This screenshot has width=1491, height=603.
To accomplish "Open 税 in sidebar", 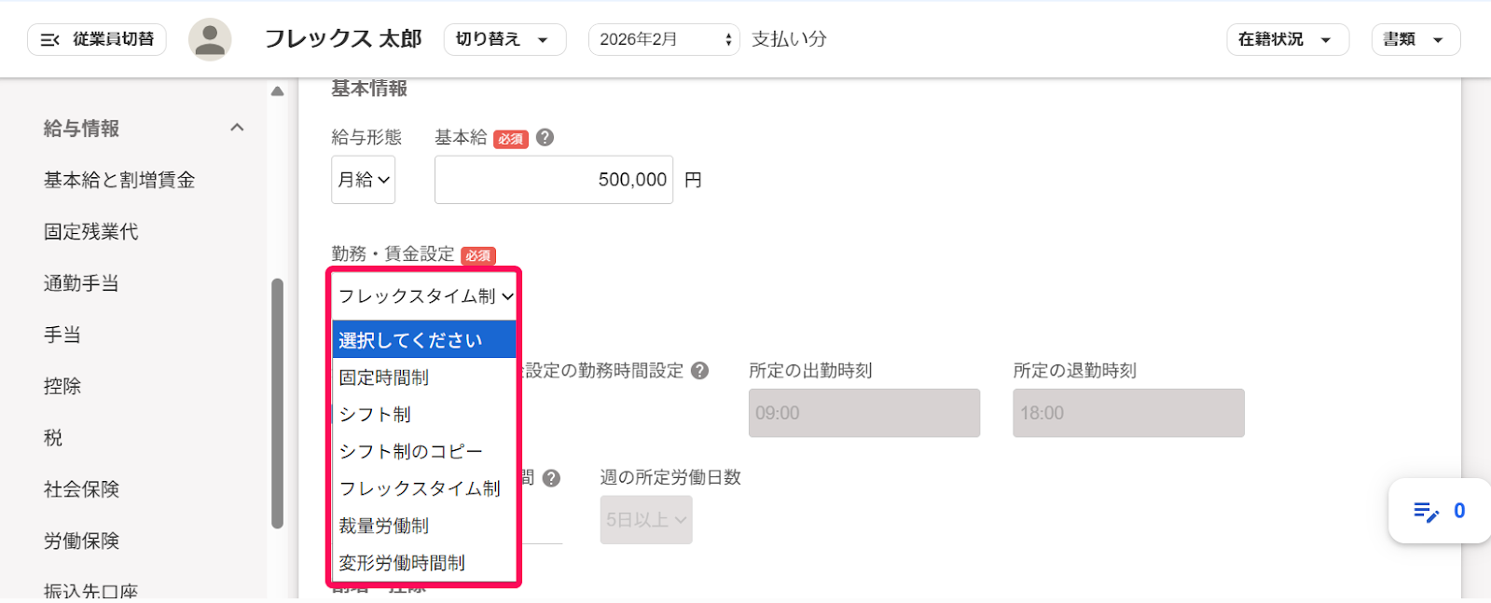I will tap(53, 437).
